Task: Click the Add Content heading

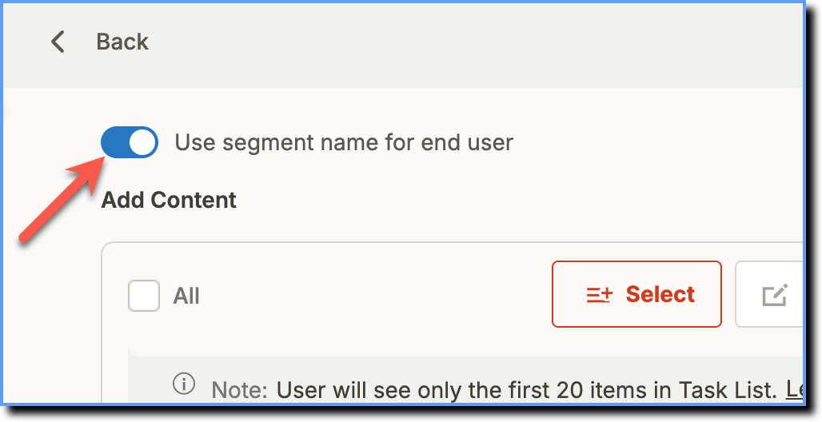Action: [169, 201]
